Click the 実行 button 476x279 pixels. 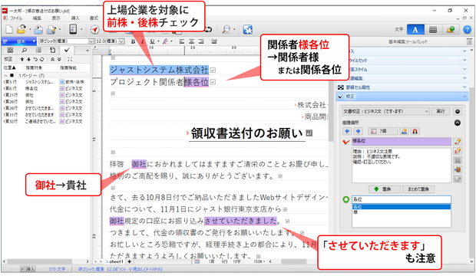coord(441,111)
